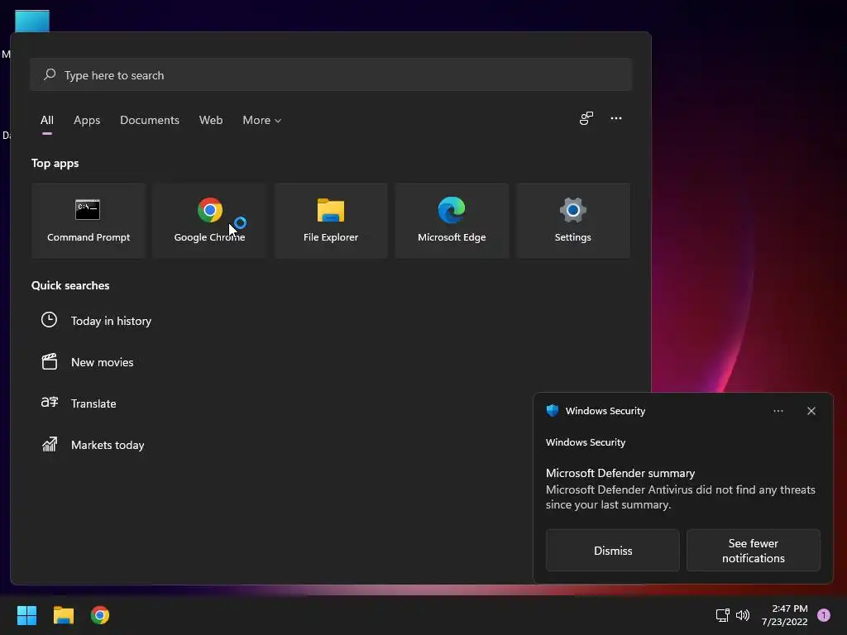Click the Top apps heading
Image resolution: width=847 pixels, height=635 pixels.
coord(55,163)
